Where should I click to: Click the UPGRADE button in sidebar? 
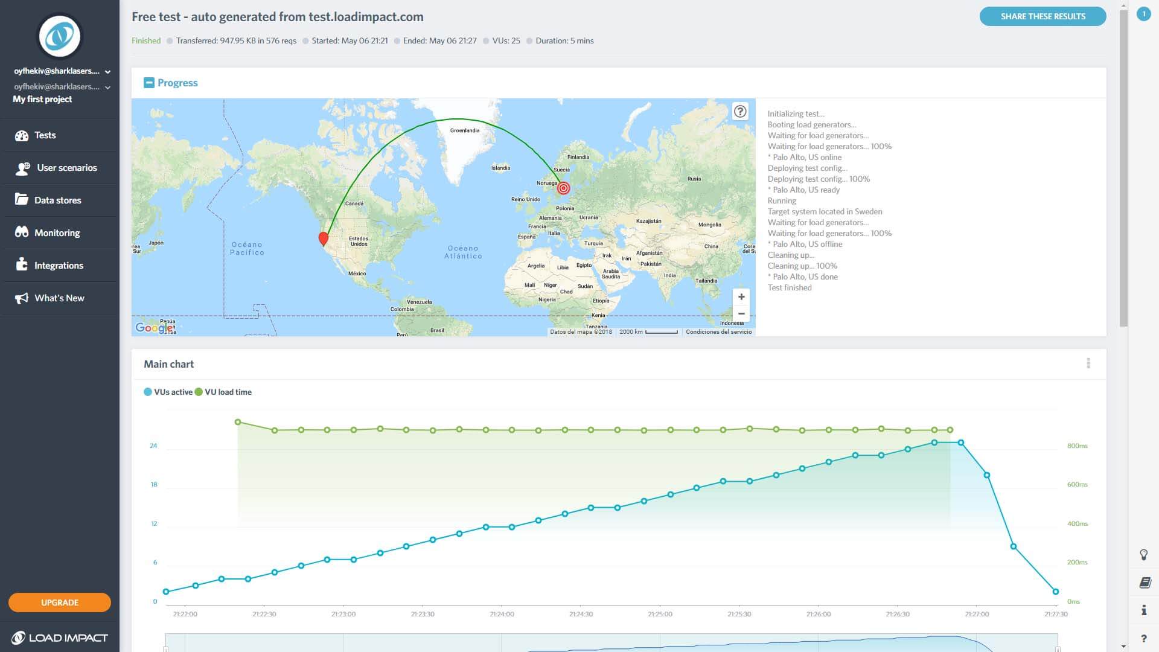[60, 602]
